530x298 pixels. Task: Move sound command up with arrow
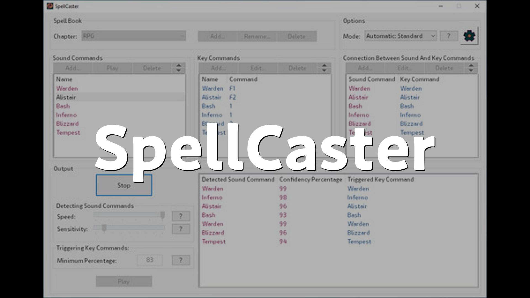tap(179, 66)
